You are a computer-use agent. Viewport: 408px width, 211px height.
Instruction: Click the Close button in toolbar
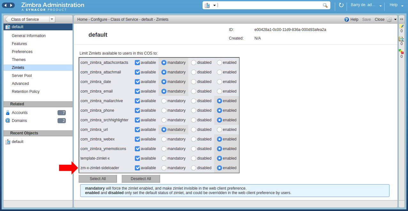(x=380, y=19)
